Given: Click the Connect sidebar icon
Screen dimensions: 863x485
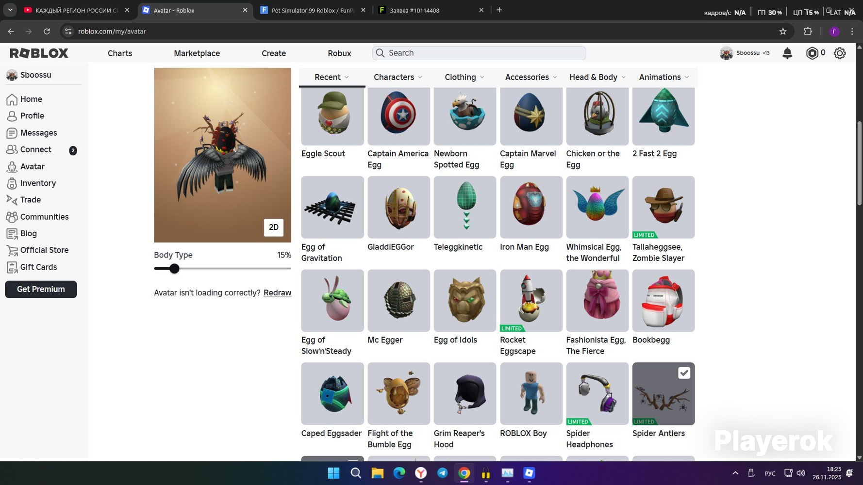Looking at the screenshot, I should pyautogui.click(x=12, y=150).
